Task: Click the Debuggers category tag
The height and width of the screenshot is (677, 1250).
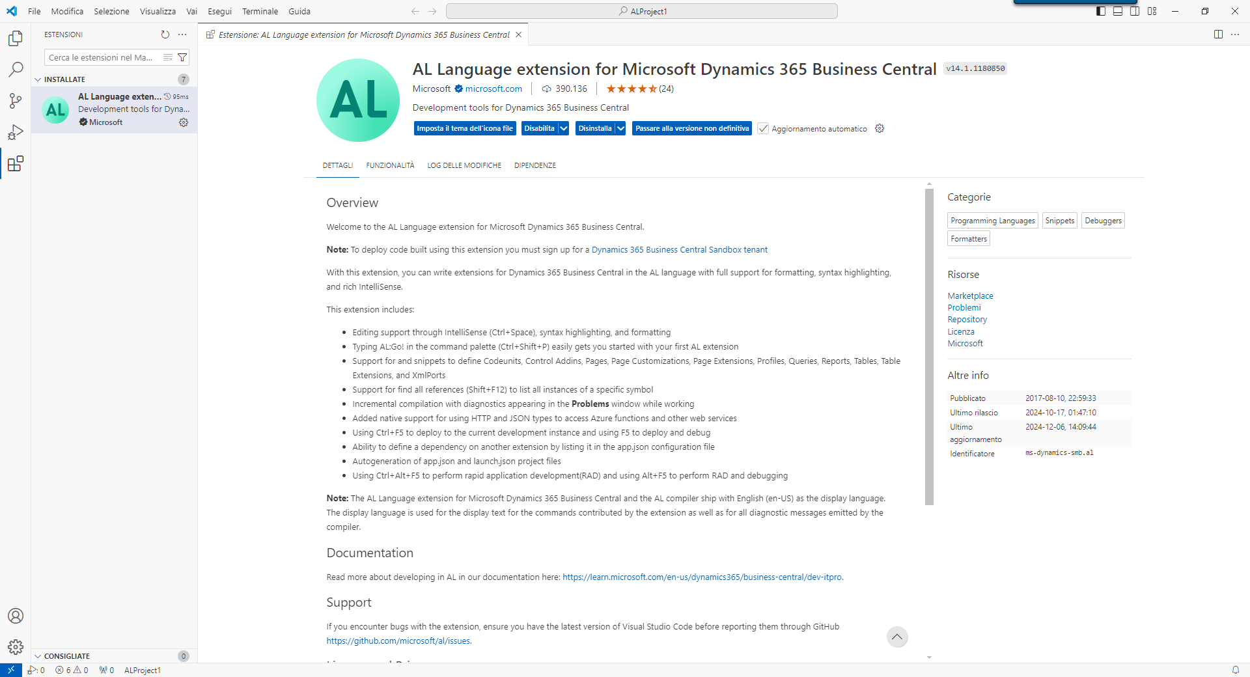Action: [x=1104, y=221]
